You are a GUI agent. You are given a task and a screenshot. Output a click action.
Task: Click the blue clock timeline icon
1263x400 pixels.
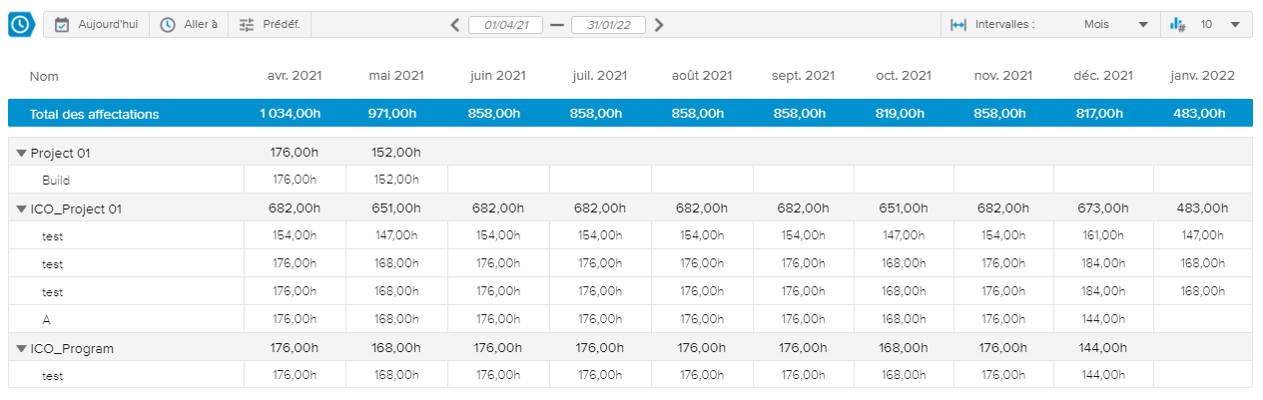(21, 25)
